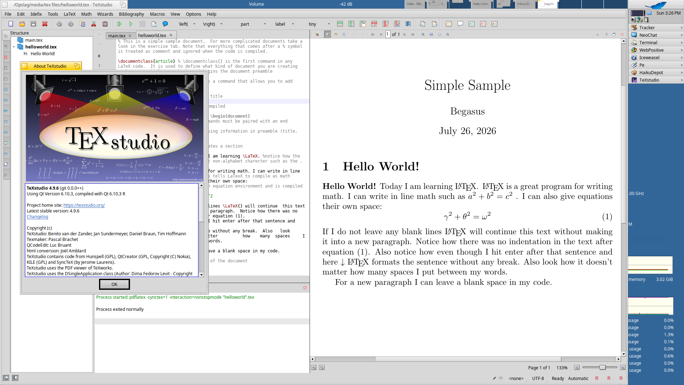Viewport: 684px width, 385px height.
Task: Click the About dialog vertical scrollbar
Action: pyautogui.click(x=201, y=230)
